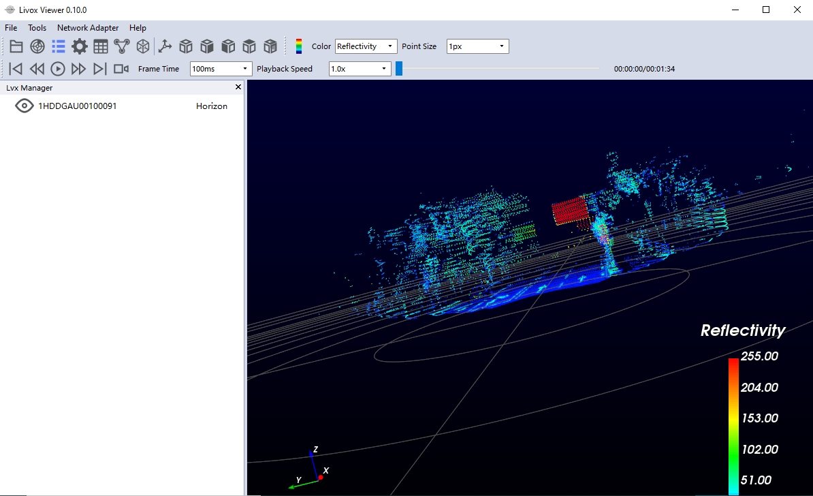The height and width of the screenshot is (496, 813).
Task: Open the Tools menu
Action: [x=37, y=28]
